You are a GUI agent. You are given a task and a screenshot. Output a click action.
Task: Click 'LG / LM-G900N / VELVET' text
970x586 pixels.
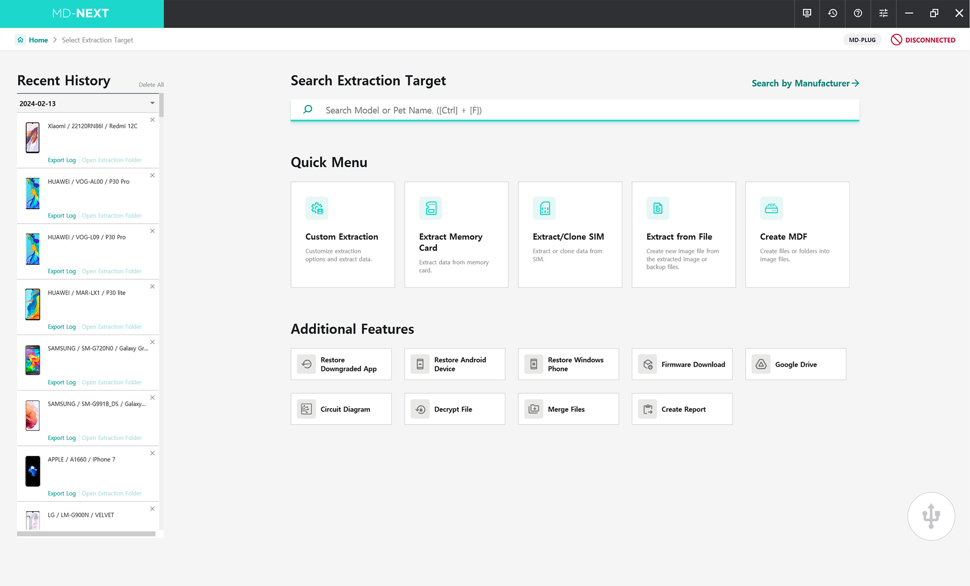pyautogui.click(x=81, y=515)
